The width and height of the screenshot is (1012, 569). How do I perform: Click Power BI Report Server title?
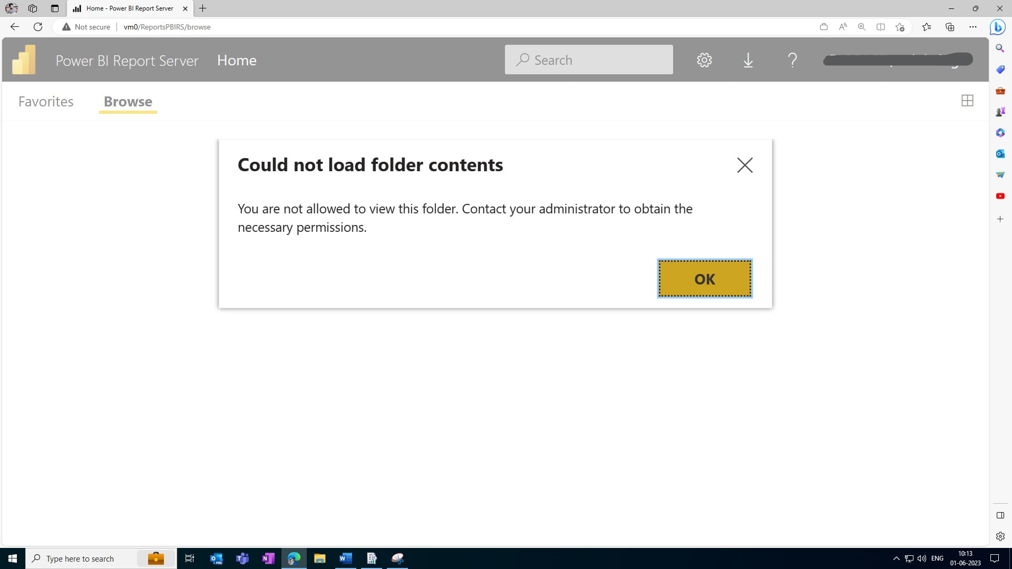click(x=127, y=61)
